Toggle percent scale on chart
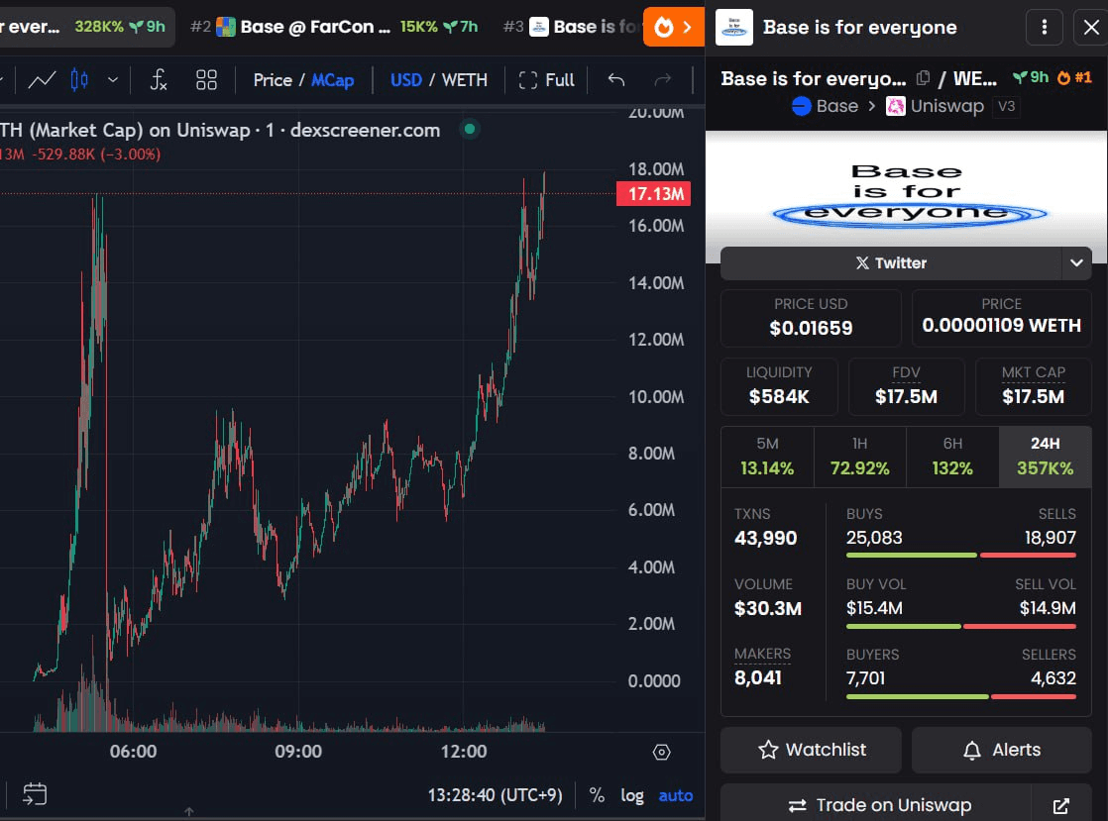 pyautogui.click(x=597, y=795)
